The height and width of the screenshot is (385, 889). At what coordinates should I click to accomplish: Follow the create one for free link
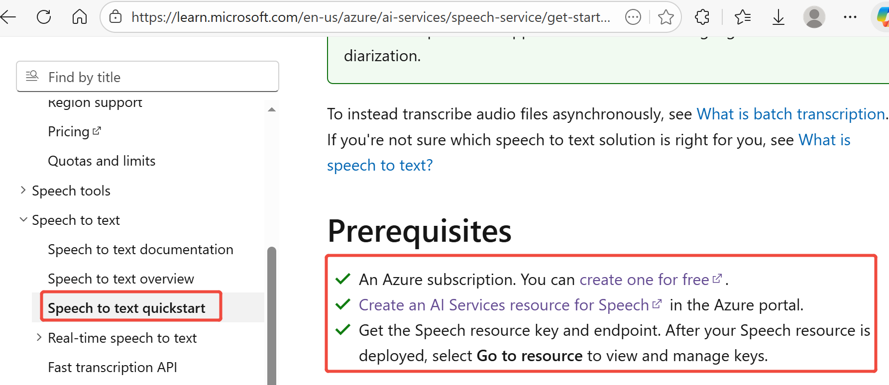645,280
